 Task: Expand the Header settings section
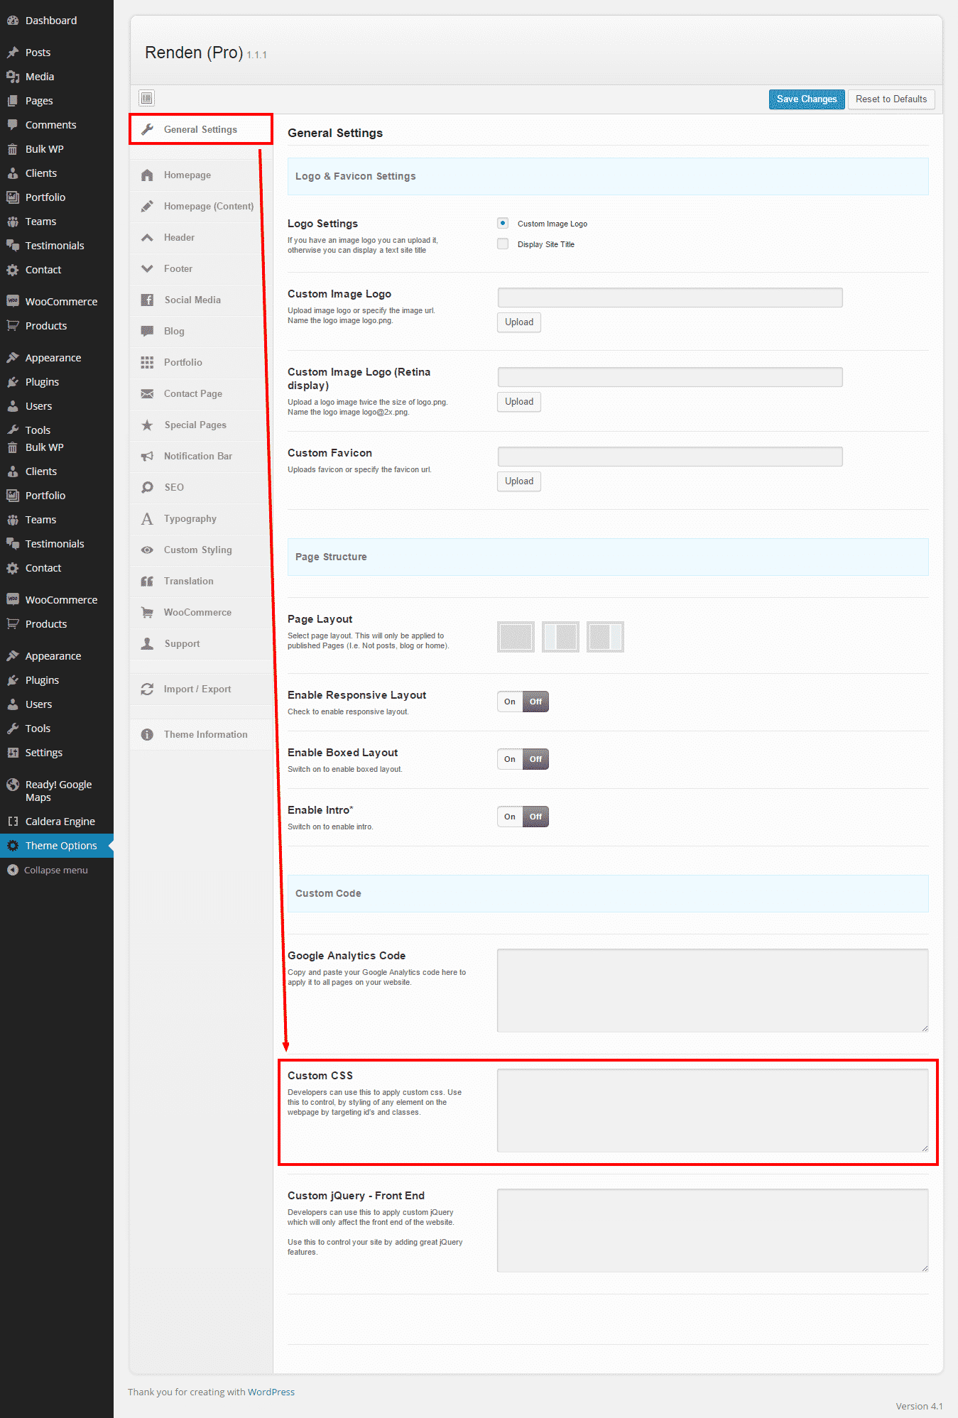click(x=179, y=238)
